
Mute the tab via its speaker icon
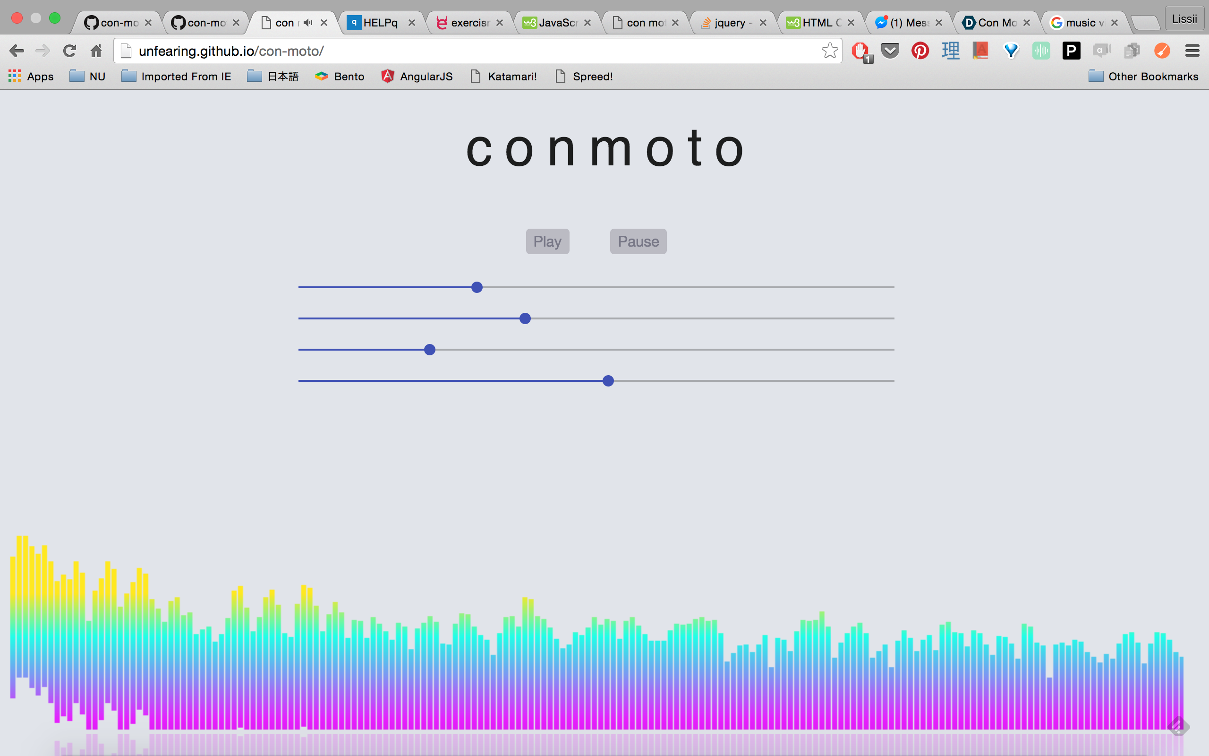pos(308,23)
